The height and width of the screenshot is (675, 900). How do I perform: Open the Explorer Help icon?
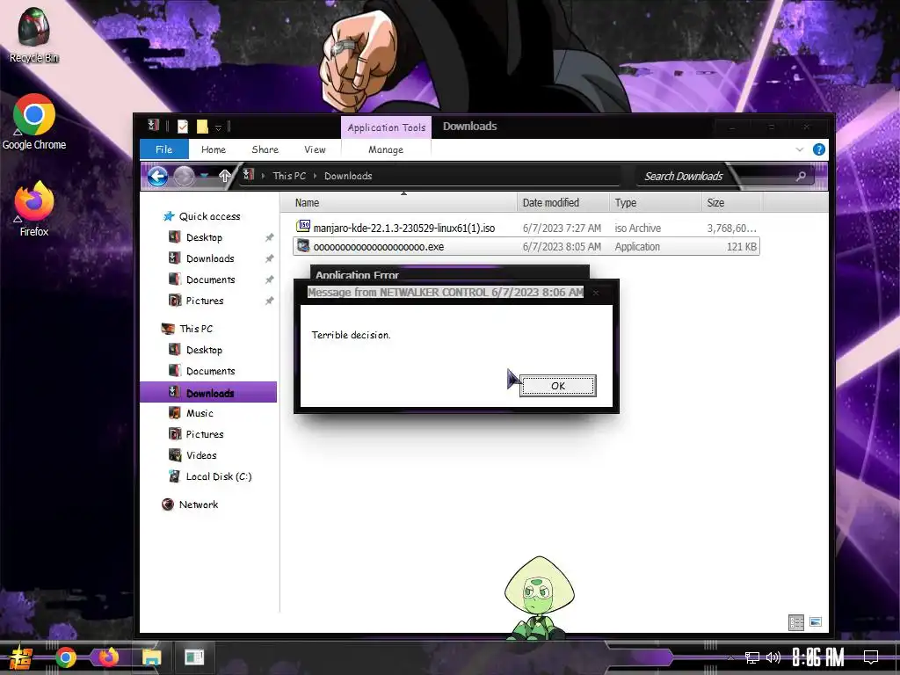(819, 149)
